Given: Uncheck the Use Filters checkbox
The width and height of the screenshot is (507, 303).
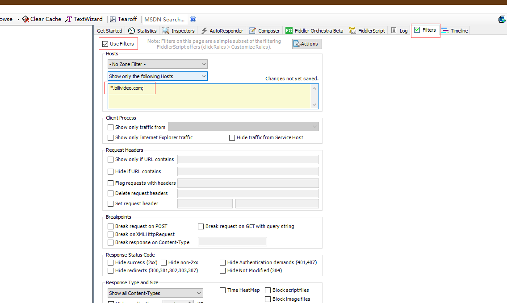Looking at the screenshot, I should (105, 44).
